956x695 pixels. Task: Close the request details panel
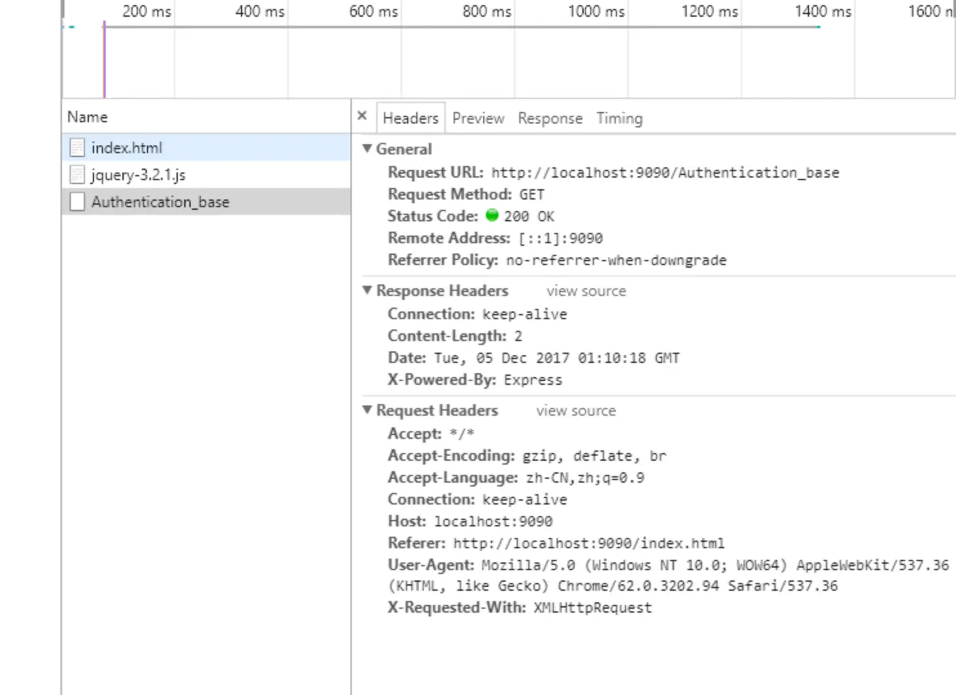click(x=362, y=116)
